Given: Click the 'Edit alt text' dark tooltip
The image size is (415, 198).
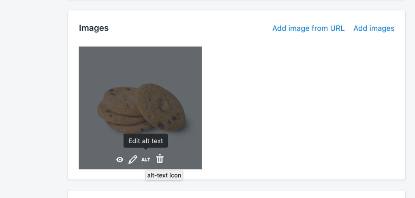Looking at the screenshot, I should [x=145, y=141].
